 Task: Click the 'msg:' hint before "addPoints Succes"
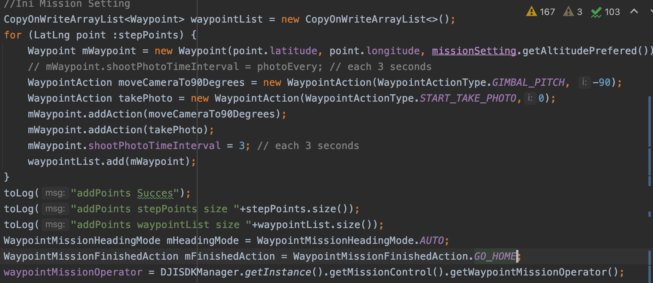pos(55,193)
